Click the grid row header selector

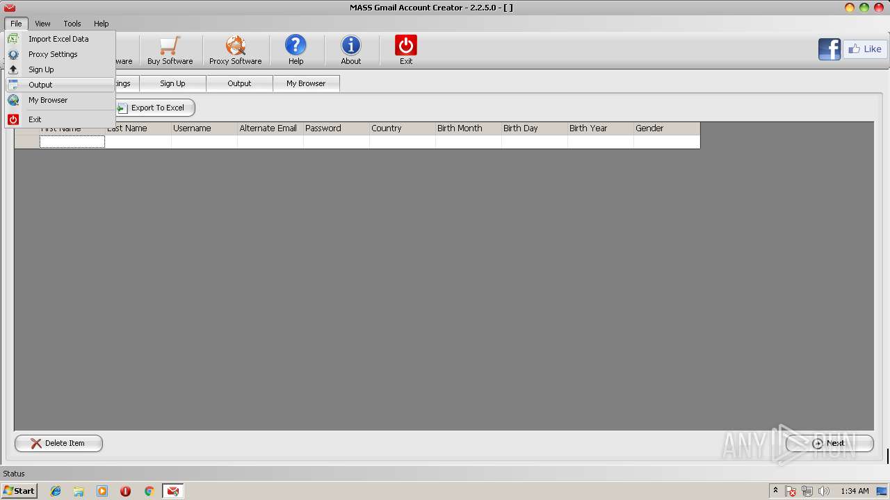pos(27,142)
